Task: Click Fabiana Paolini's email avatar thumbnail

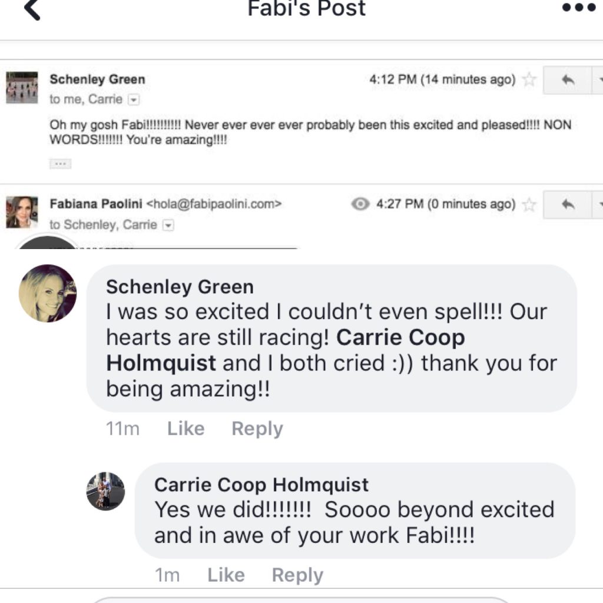Action: click(22, 212)
